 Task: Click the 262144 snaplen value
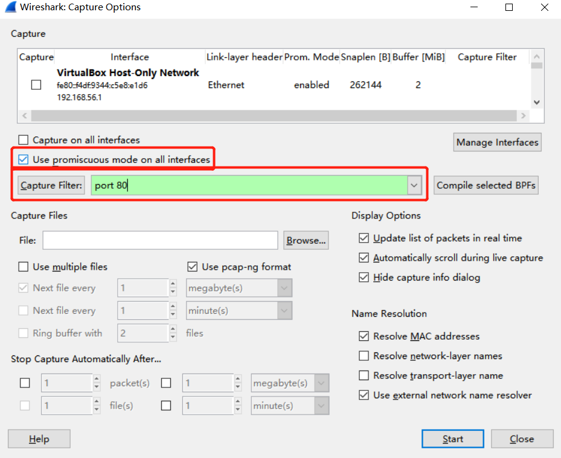366,85
